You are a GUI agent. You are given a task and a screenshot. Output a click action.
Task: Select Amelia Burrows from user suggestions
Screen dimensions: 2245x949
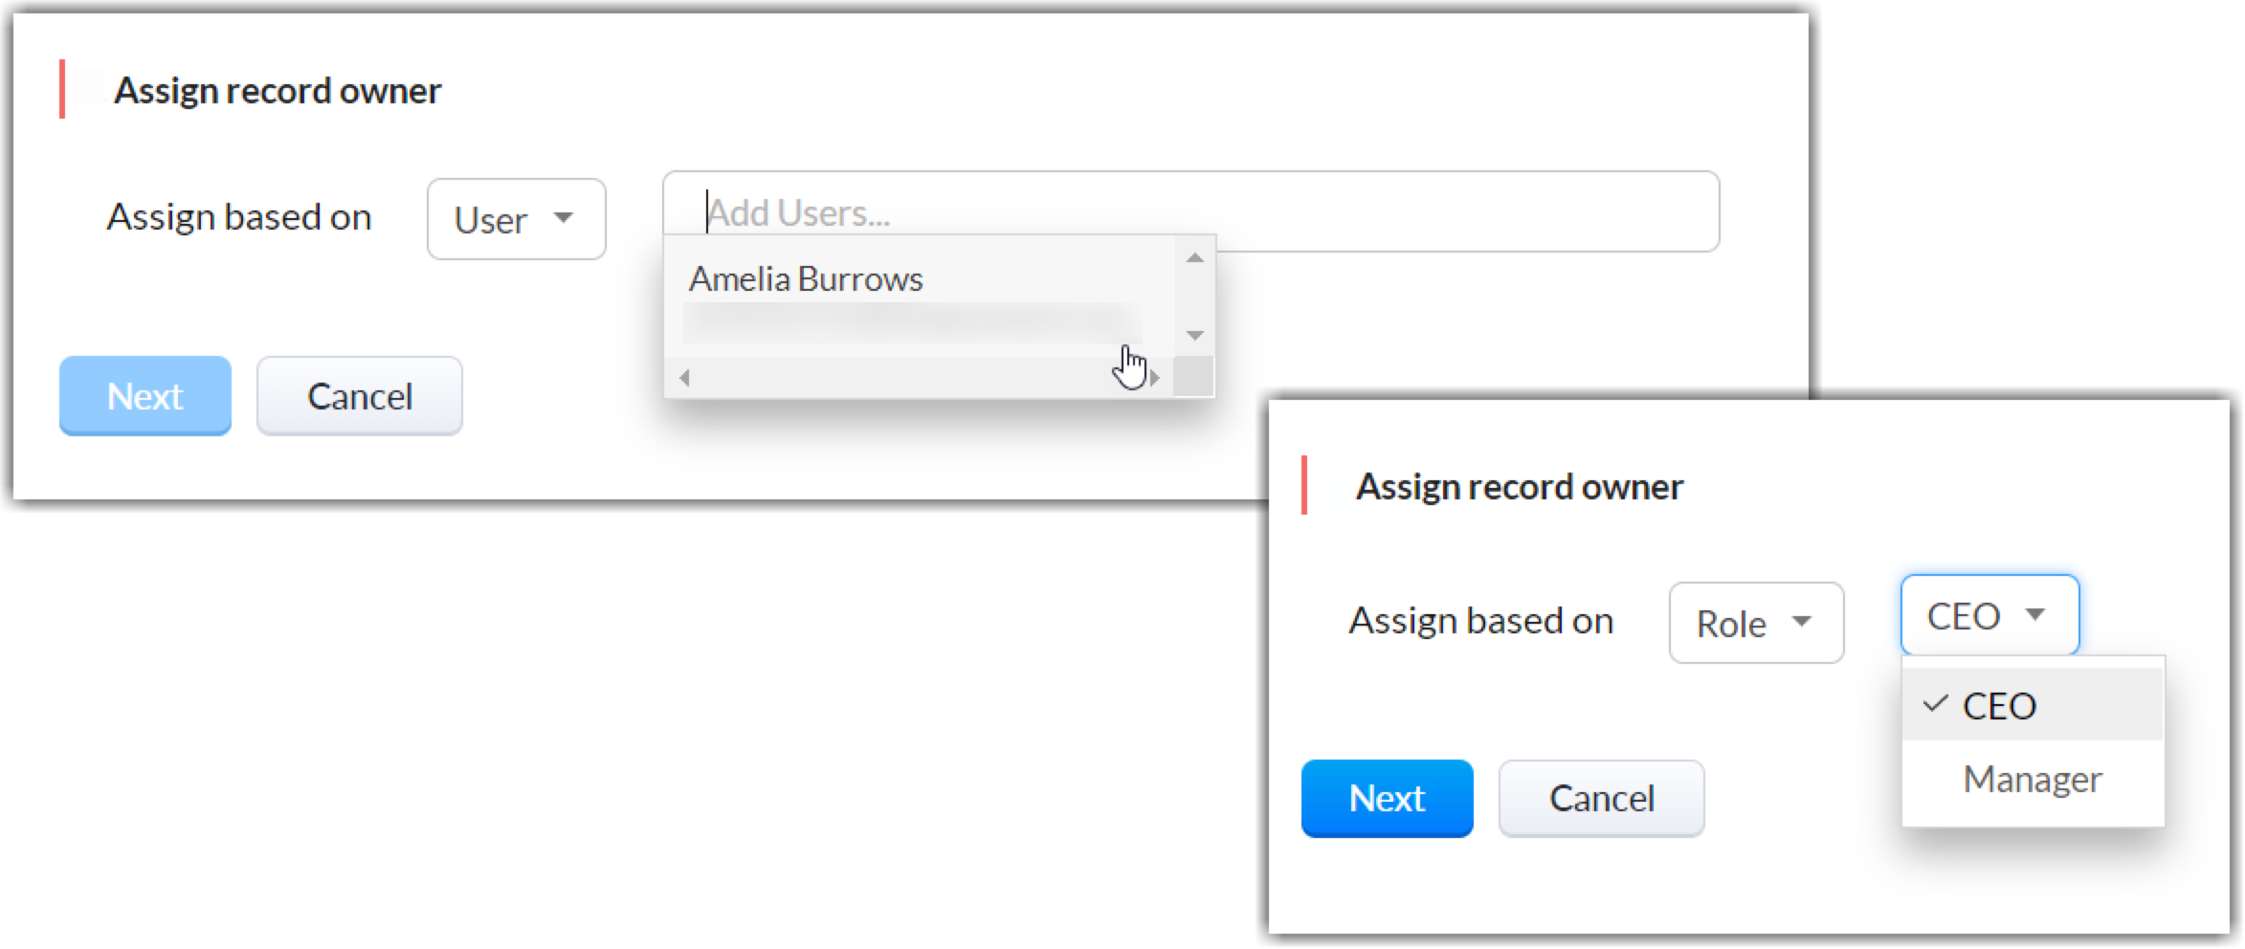point(806,279)
